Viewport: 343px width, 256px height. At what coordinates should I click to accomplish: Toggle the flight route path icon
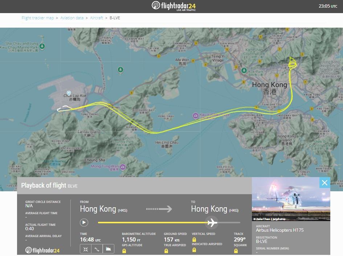point(97,249)
